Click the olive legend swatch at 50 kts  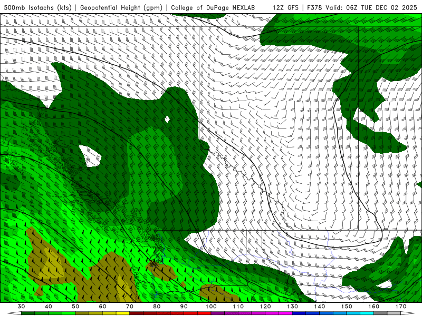tap(82, 313)
